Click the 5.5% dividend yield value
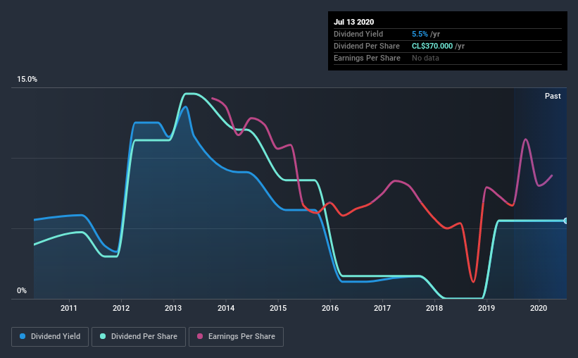 420,34
